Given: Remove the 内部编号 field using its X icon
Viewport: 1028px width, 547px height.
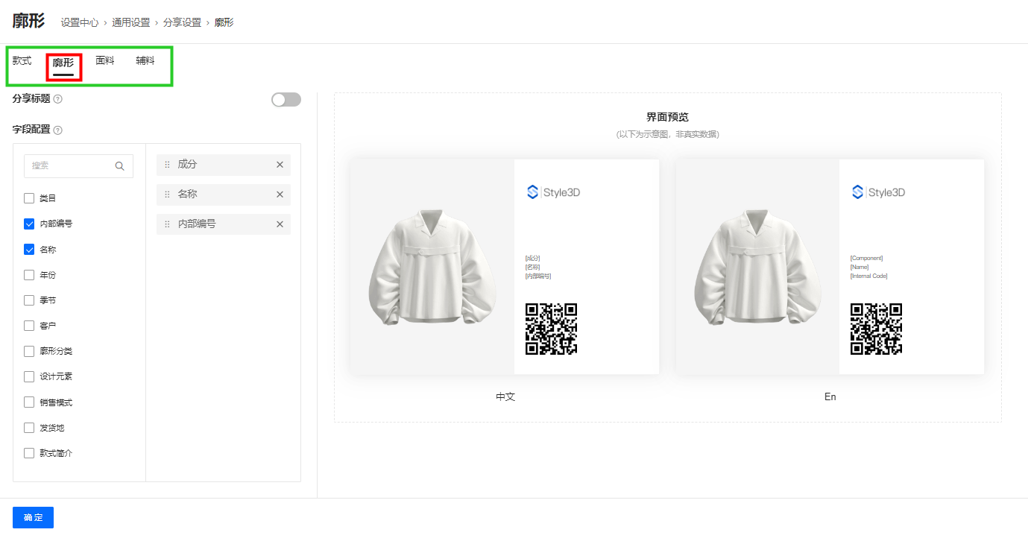Looking at the screenshot, I should pyautogui.click(x=280, y=224).
